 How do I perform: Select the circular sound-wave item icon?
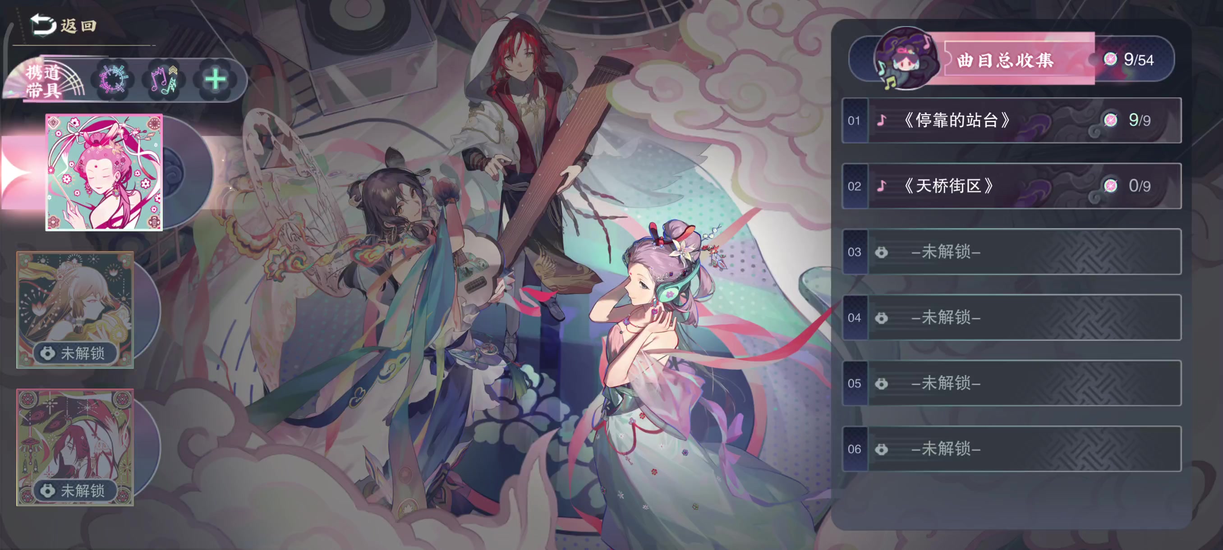(114, 79)
